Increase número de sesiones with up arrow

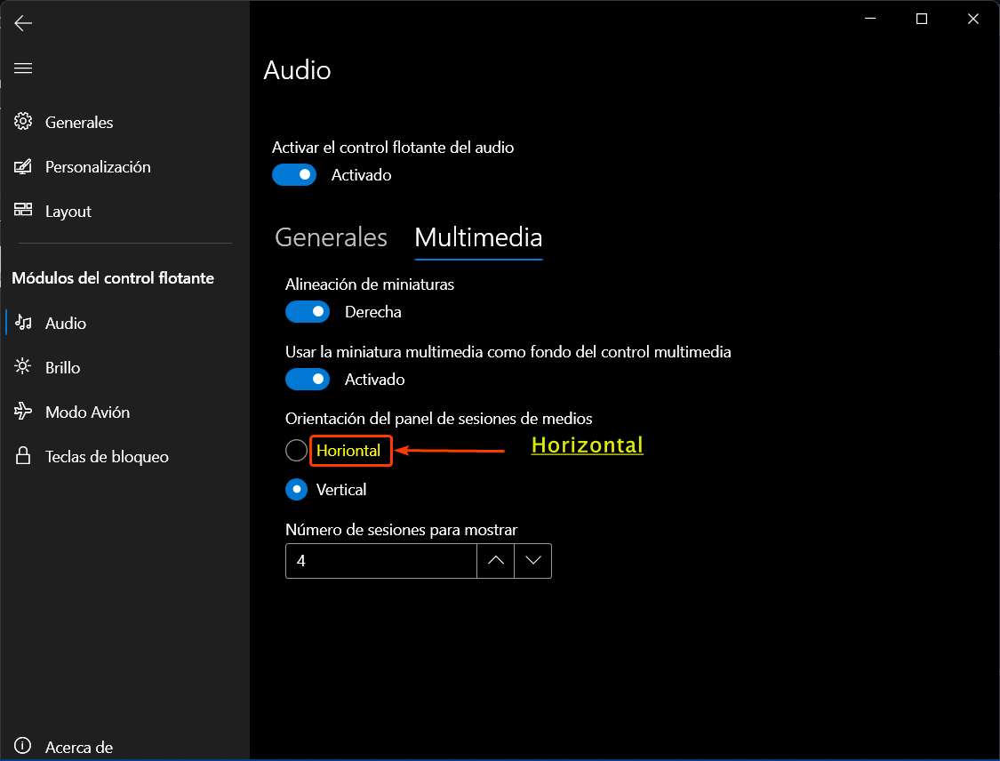pos(495,561)
